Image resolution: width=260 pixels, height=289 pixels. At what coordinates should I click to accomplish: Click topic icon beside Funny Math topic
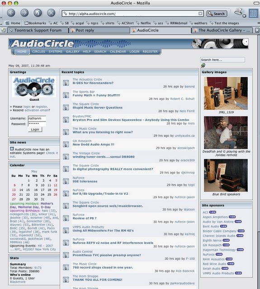(66, 95)
